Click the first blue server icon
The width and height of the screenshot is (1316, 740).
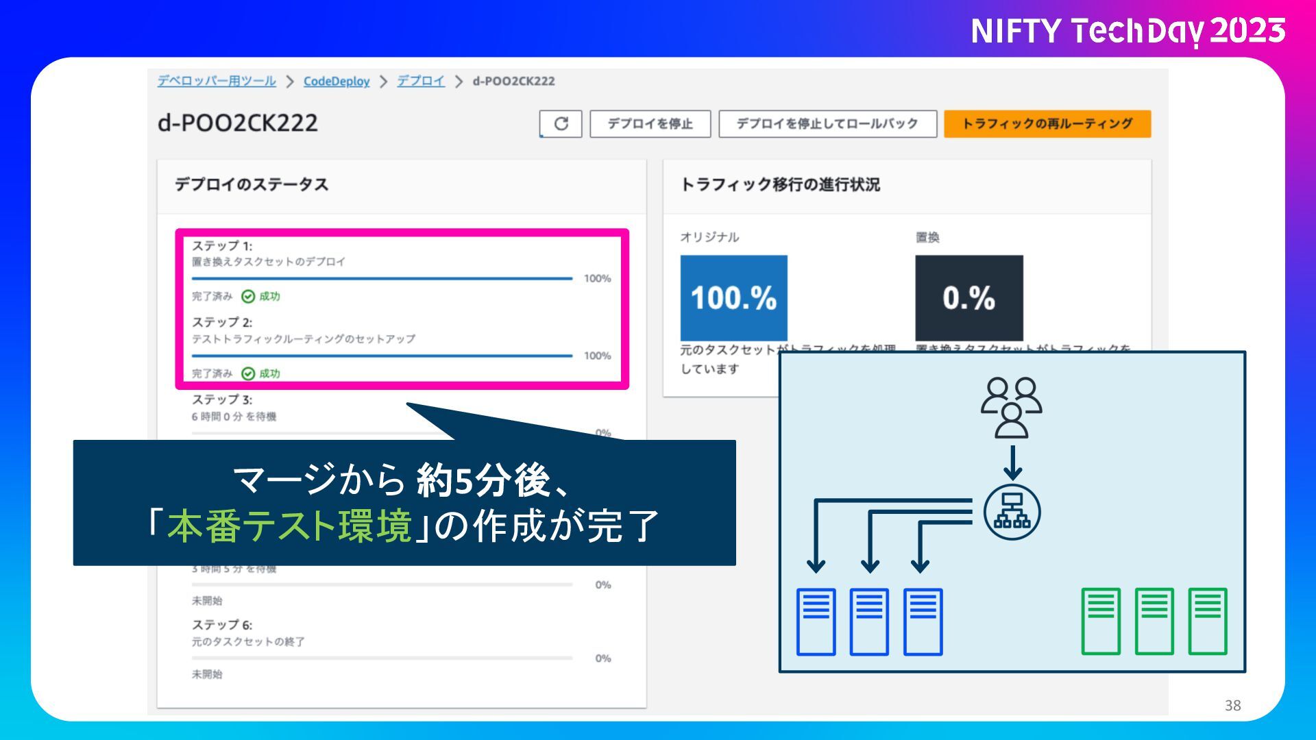[x=816, y=621]
